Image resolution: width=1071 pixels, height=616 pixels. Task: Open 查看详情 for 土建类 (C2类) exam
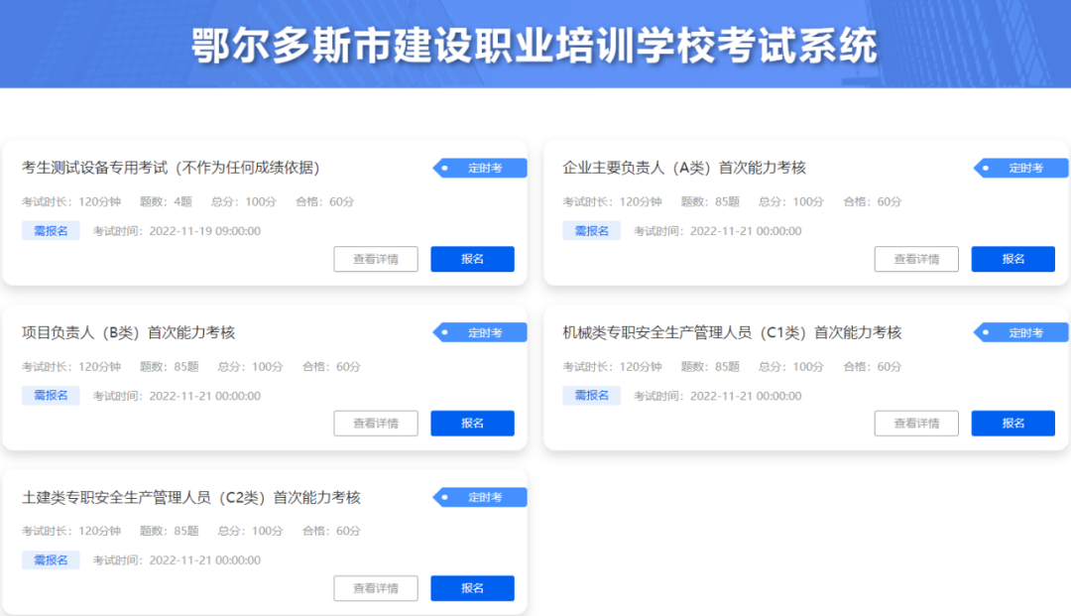click(x=376, y=588)
